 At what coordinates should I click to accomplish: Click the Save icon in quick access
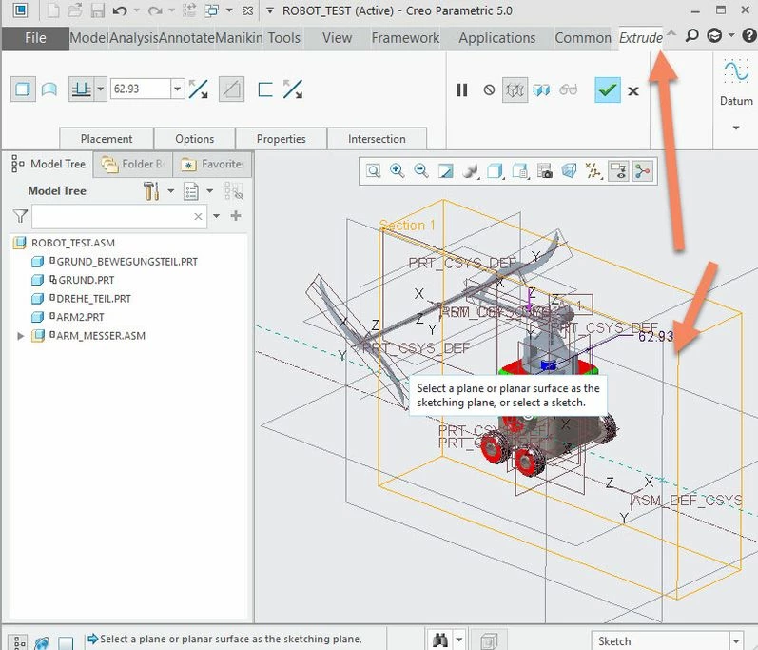click(98, 10)
